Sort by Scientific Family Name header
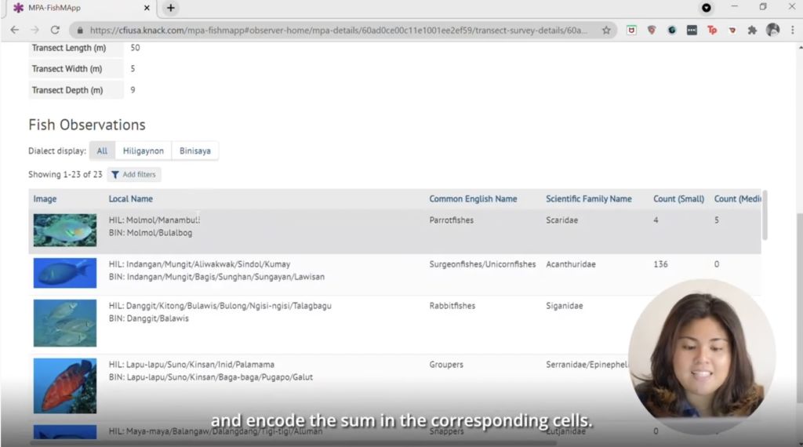The image size is (803, 447). point(588,199)
